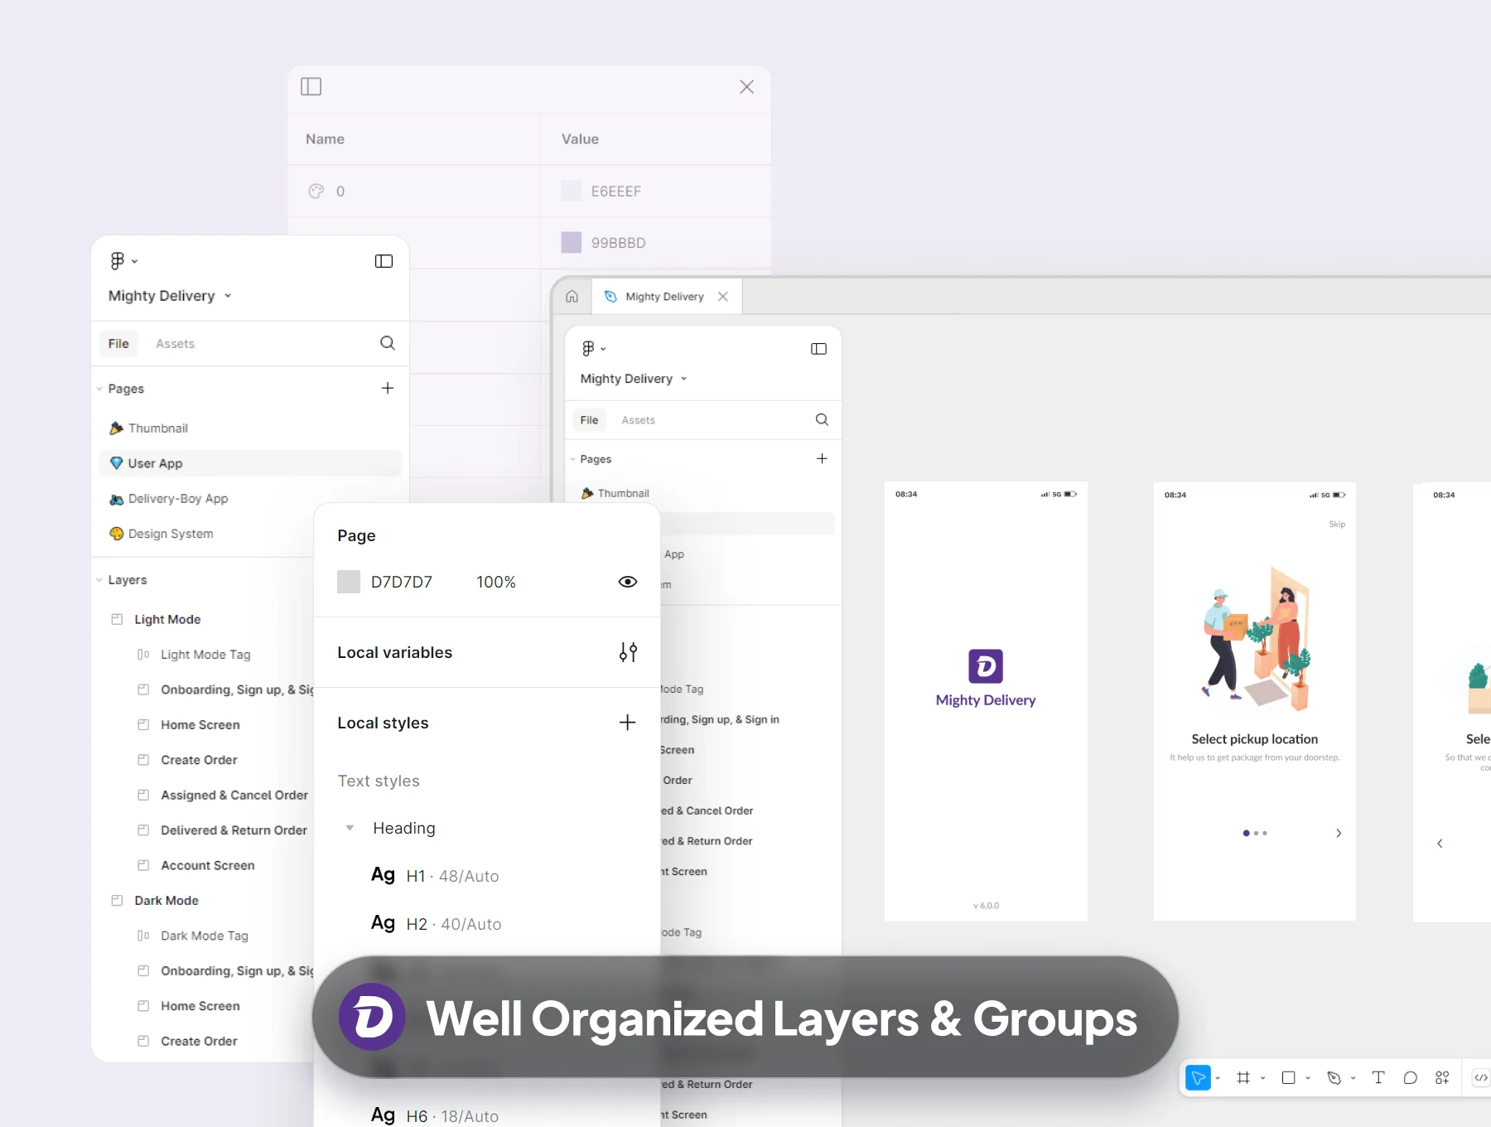Open local variables settings icon
The height and width of the screenshot is (1127, 1491).
pos(628,652)
